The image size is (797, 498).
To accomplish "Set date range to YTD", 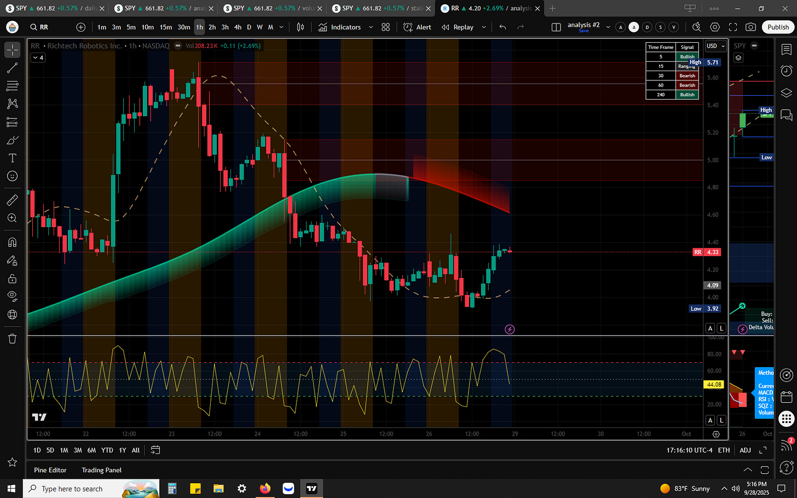I will pyautogui.click(x=107, y=450).
